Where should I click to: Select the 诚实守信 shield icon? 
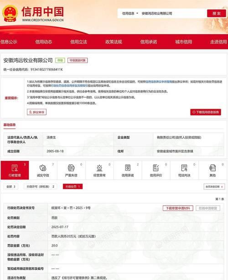(x=43, y=168)
